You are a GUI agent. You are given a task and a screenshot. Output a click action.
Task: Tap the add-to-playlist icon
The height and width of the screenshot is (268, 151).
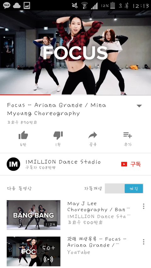(x=127, y=135)
